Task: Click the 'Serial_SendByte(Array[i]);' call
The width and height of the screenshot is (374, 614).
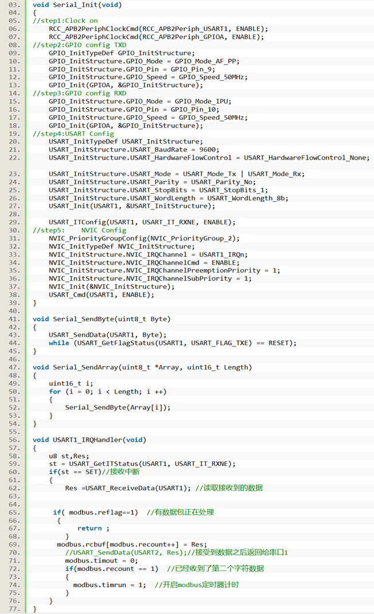Action: tap(118, 407)
